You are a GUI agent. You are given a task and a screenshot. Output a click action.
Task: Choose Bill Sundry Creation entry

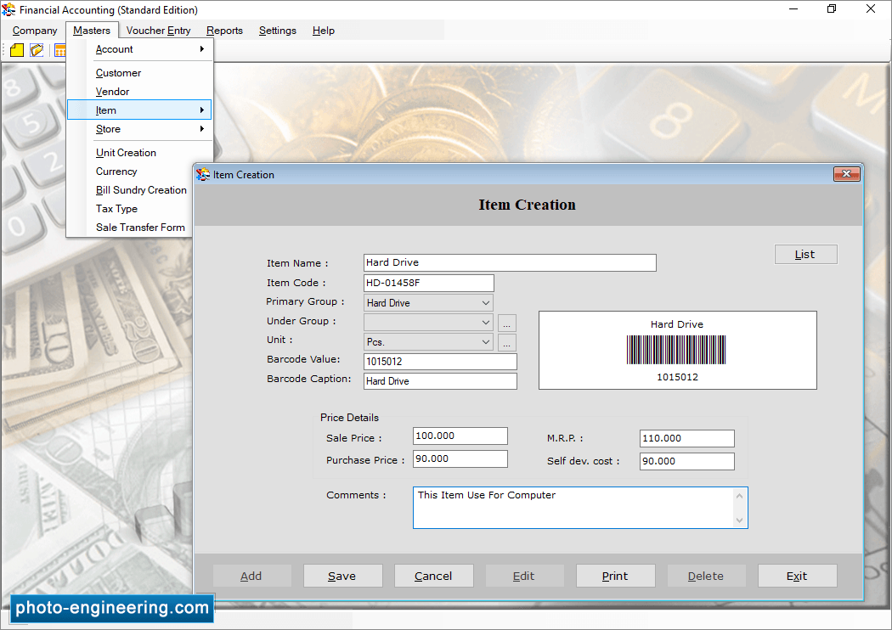click(x=130, y=190)
